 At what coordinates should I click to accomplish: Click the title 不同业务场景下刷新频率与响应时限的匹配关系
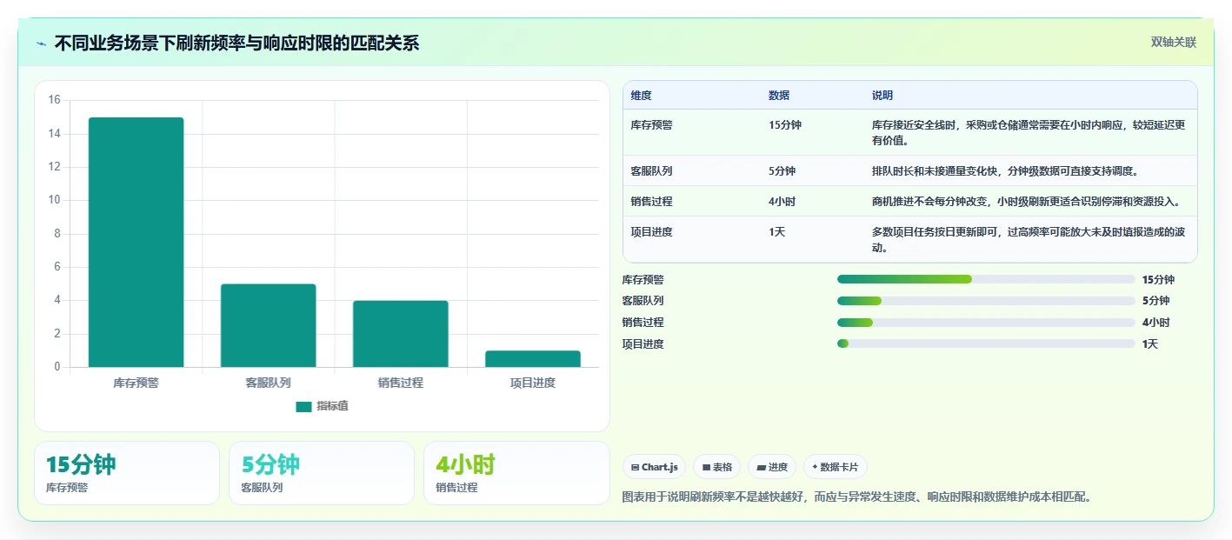[x=236, y=43]
